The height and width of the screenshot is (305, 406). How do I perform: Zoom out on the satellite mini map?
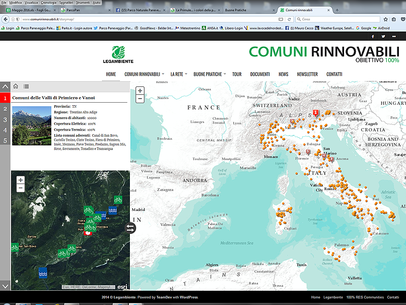(20, 188)
